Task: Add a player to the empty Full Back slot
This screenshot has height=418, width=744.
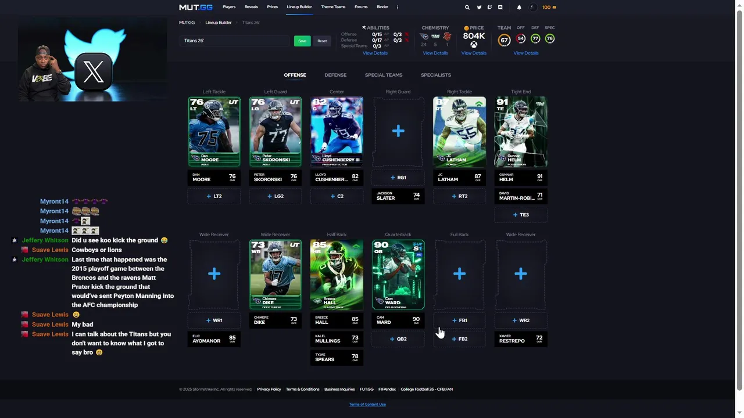Action: pyautogui.click(x=459, y=273)
